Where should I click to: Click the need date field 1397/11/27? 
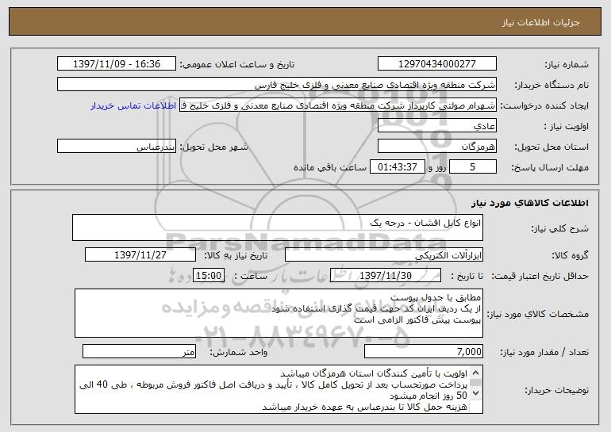[140, 255]
